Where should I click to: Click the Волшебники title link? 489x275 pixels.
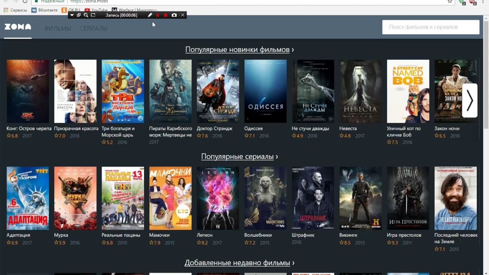(258, 235)
